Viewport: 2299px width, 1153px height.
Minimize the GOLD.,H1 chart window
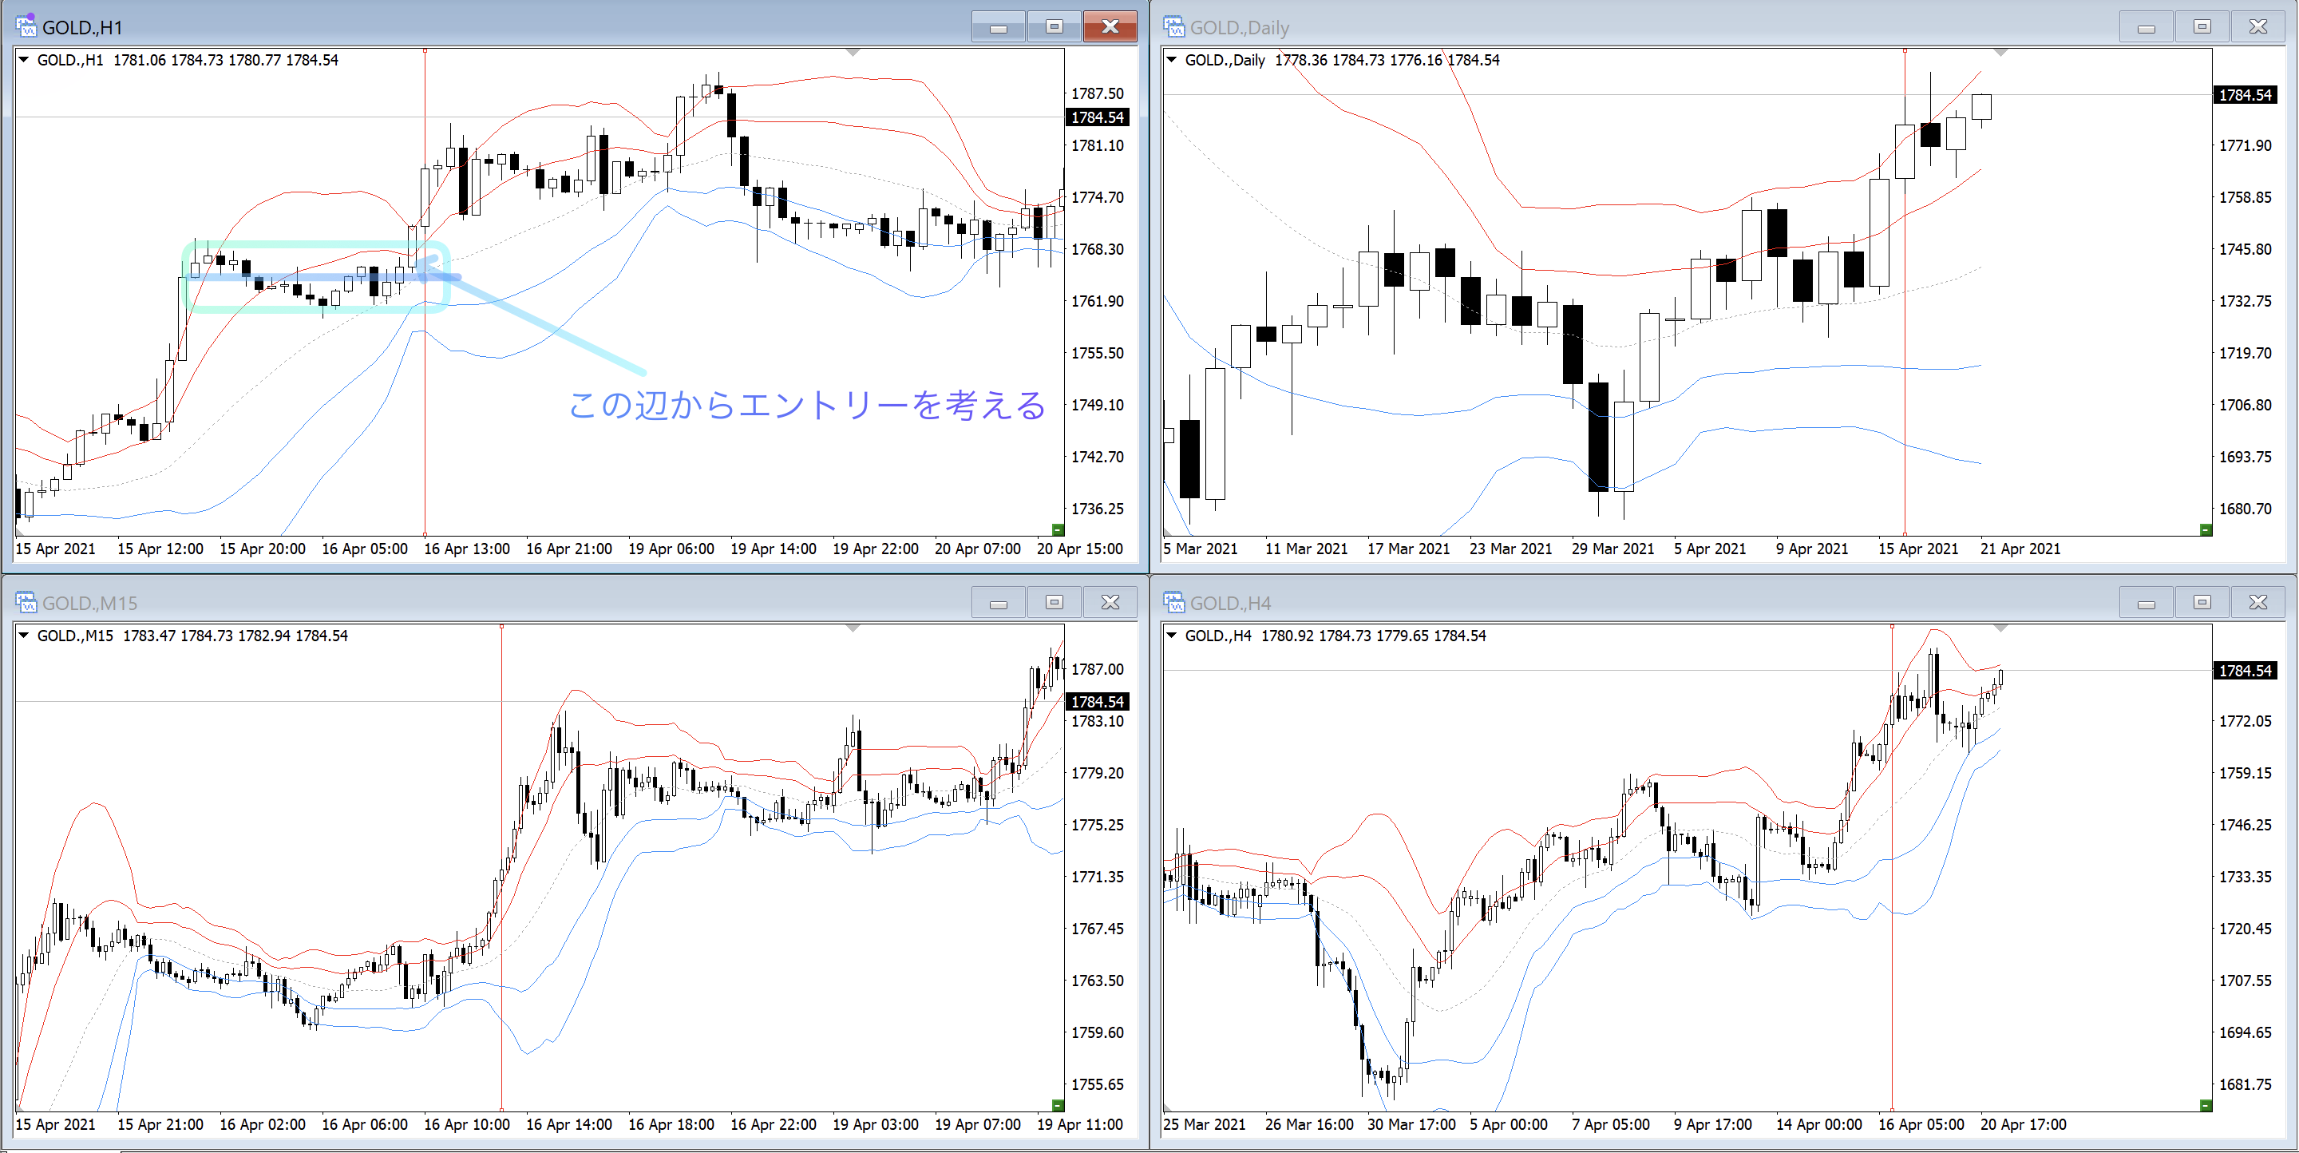[999, 27]
